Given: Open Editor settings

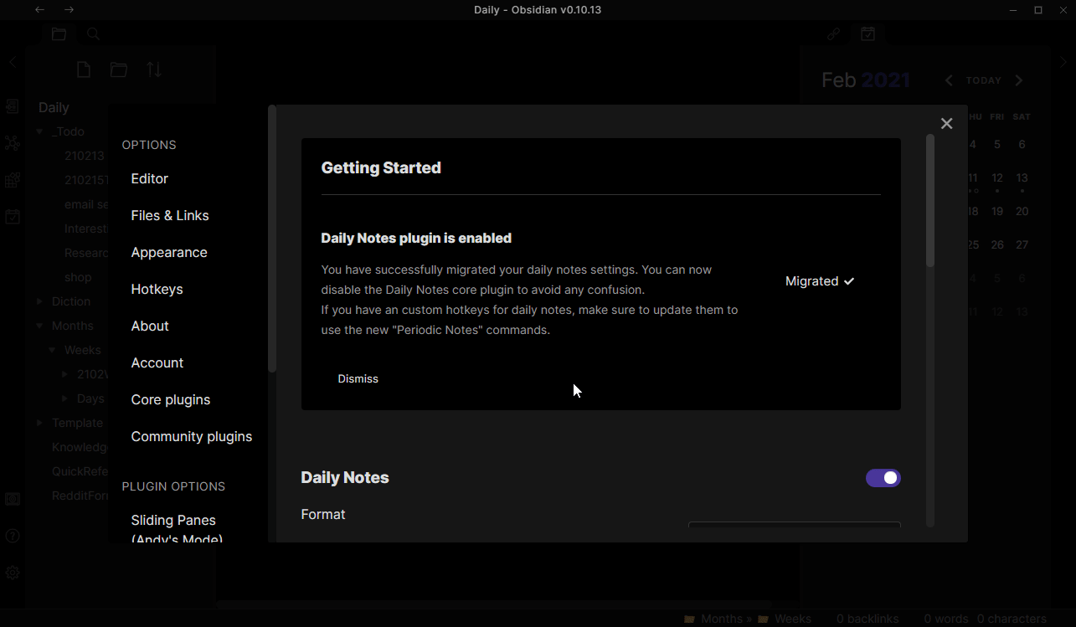Looking at the screenshot, I should (150, 178).
